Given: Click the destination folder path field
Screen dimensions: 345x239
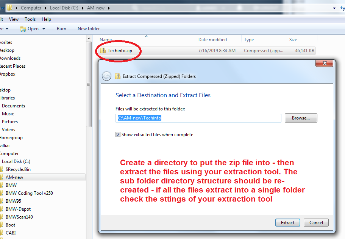Looking at the screenshot, I should pos(198,118).
